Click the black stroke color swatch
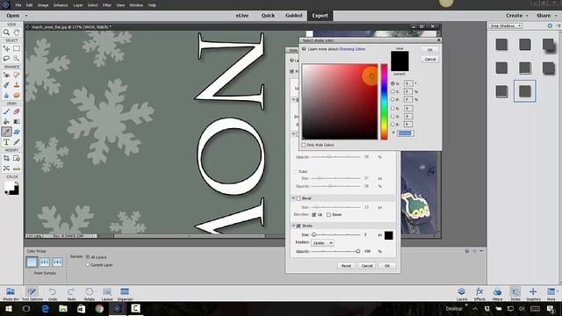Image resolution: width=562 pixels, height=316 pixels. [x=388, y=235]
